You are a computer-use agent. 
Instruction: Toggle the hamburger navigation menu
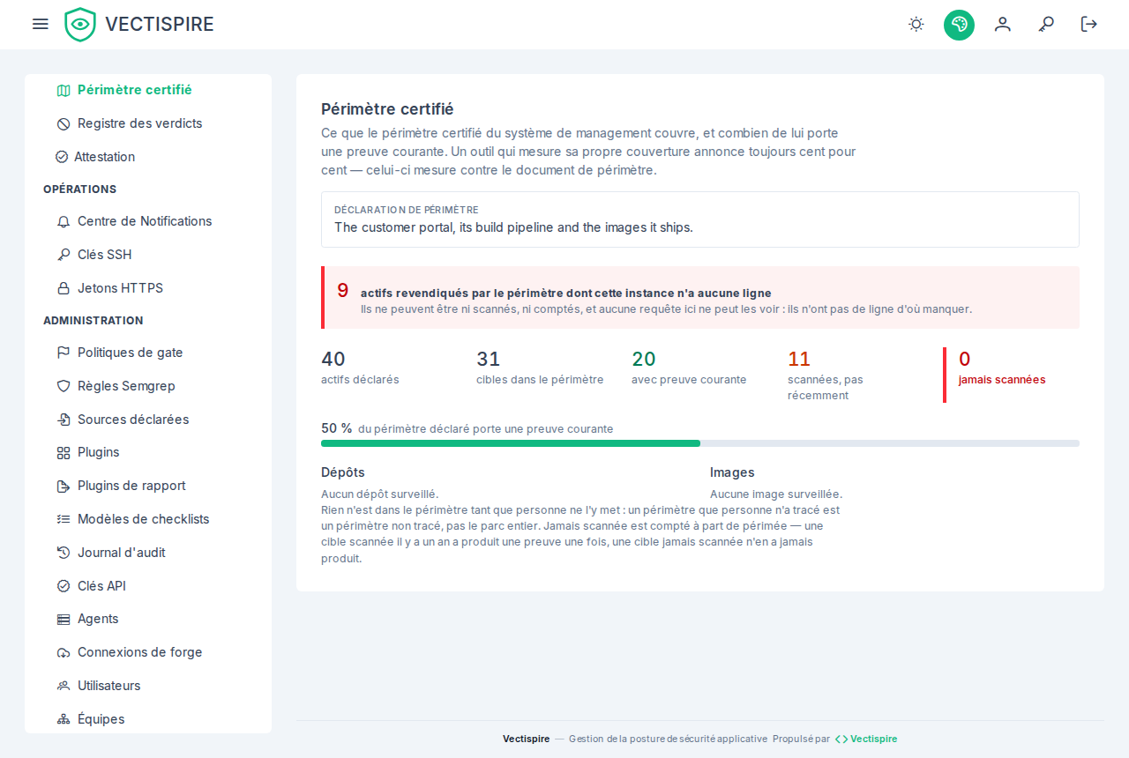coord(41,24)
